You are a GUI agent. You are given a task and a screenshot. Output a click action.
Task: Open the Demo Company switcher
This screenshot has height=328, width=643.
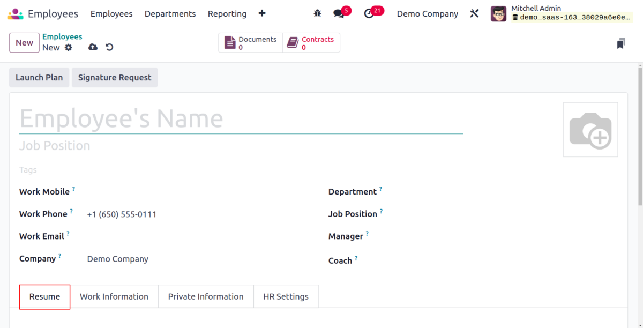tap(427, 14)
